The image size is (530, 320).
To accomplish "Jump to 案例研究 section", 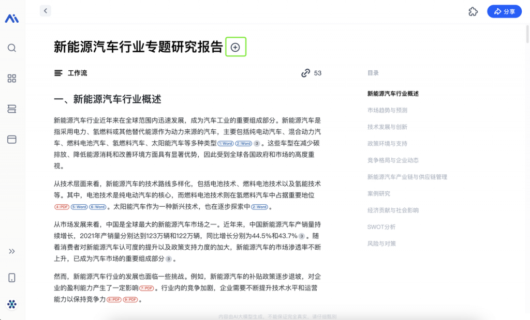I will [378, 193].
